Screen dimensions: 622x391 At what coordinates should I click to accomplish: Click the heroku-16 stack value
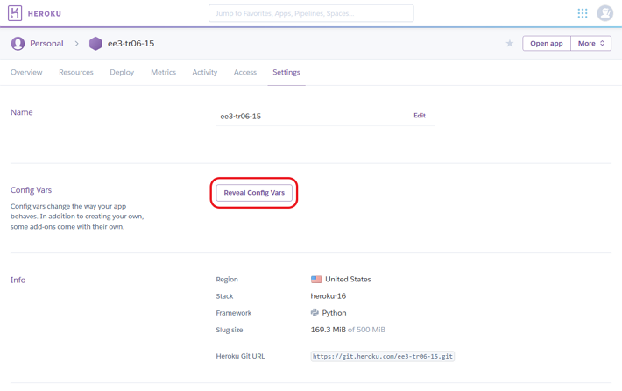[x=328, y=296]
